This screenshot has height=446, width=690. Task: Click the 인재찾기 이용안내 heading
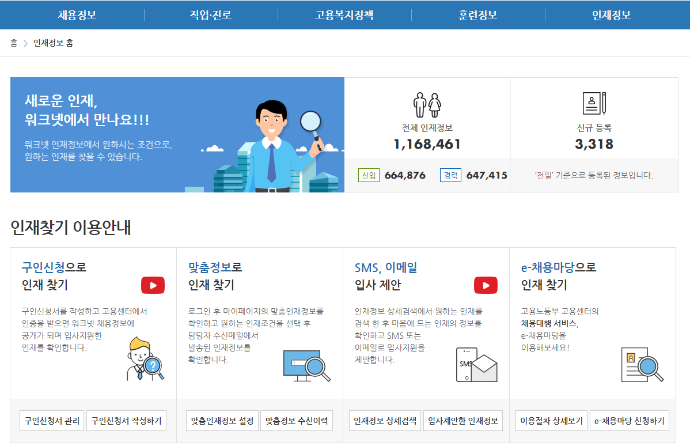(71, 228)
